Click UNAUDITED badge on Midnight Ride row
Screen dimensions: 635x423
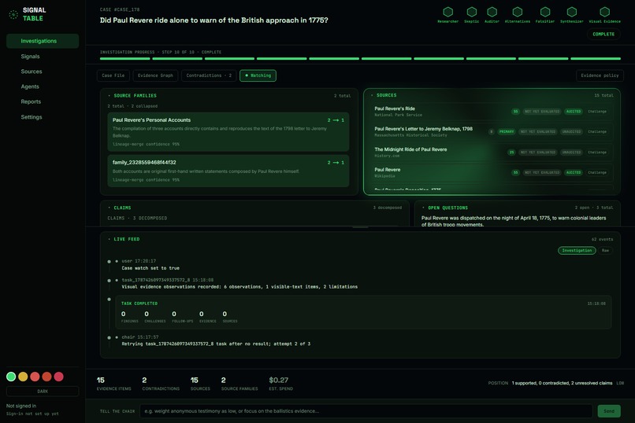[x=571, y=153]
